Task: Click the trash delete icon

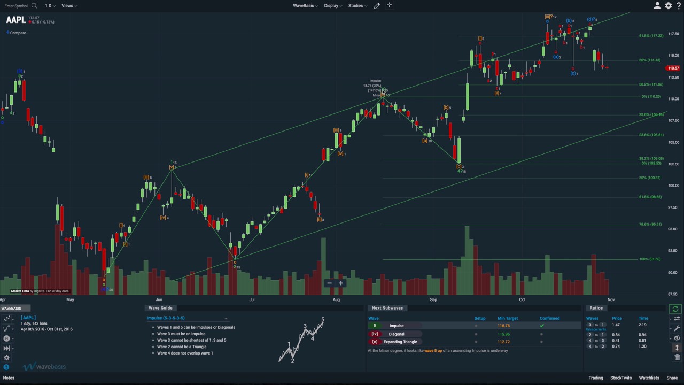Action: pyautogui.click(x=677, y=357)
